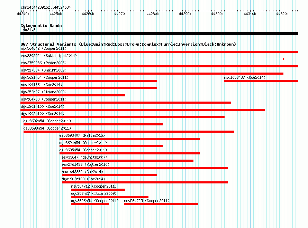Open the esv2761433 (Vogler2010) label
Image resolution: width=308 pixels, height=228 pixels.
click(x=85, y=164)
